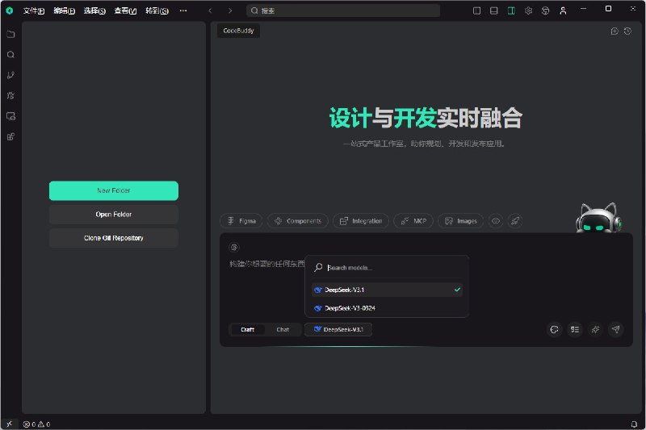646x430 pixels.
Task: Open the 文件 (File) menu
Action: (33, 10)
